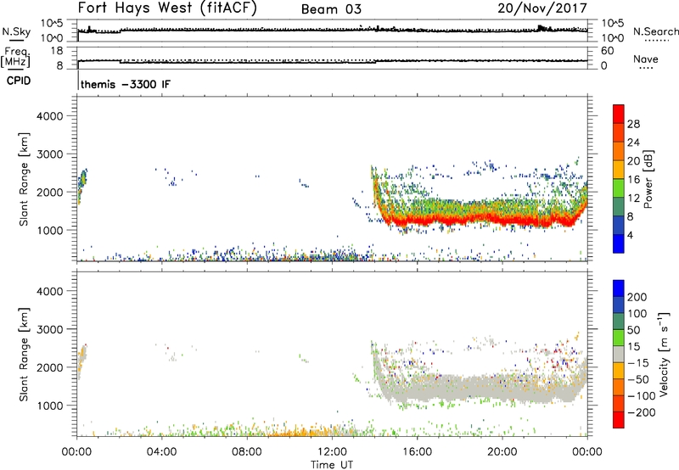
Task: Click the 'Beam 03' label
Action: pyautogui.click(x=331, y=9)
